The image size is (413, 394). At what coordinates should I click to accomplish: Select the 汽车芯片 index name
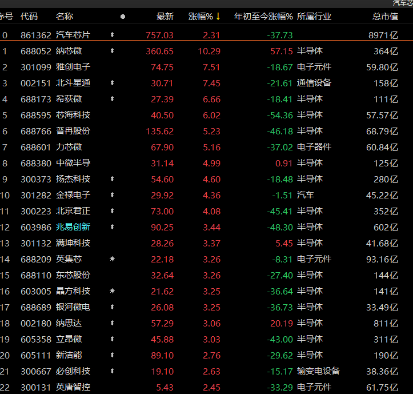[x=73, y=35]
